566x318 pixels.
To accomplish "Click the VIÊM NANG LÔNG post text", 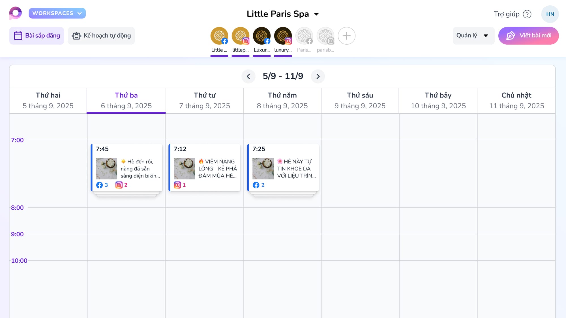I will click(218, 168).
